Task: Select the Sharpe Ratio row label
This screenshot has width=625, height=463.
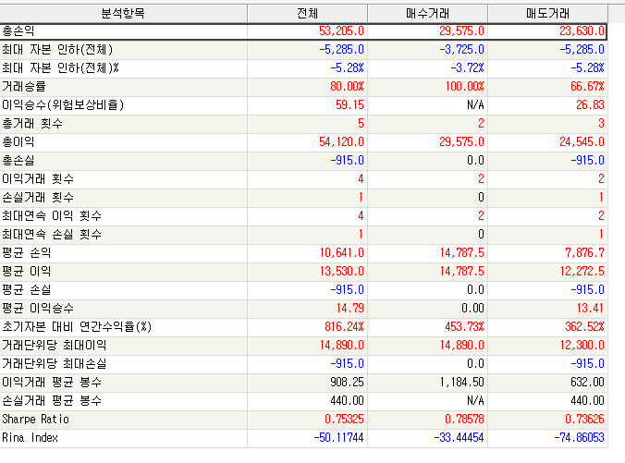Action: 35,420
